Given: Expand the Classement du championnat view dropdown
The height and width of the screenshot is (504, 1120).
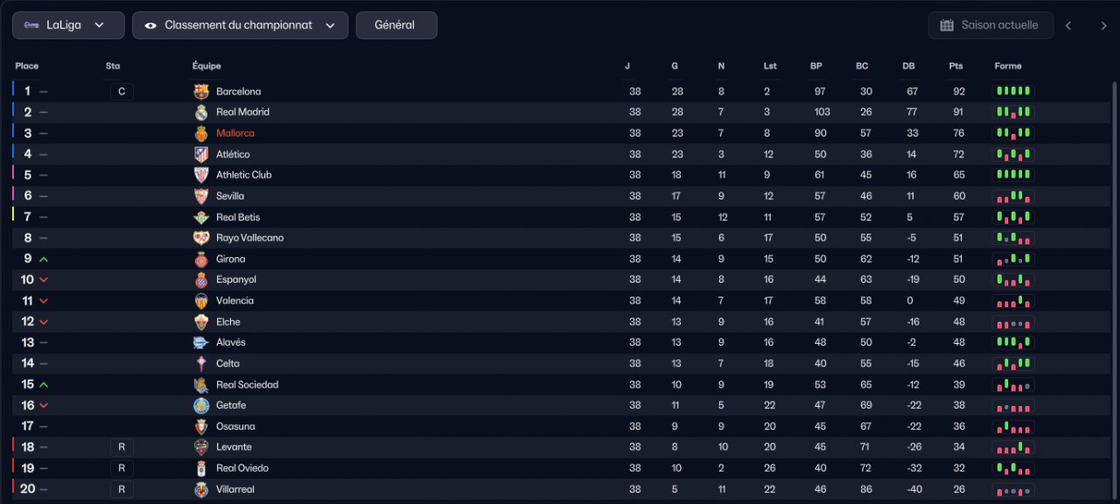Looking at the screenshot, I should tap(240, 25).
